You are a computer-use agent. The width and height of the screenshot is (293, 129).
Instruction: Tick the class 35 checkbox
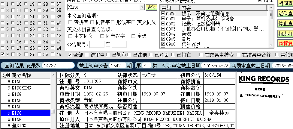[39, 48]
